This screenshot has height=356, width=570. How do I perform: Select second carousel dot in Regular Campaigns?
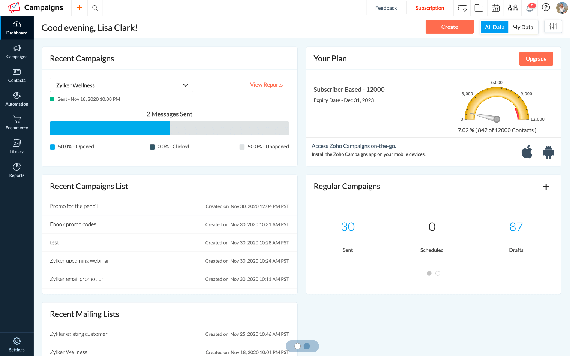[438, 273]
